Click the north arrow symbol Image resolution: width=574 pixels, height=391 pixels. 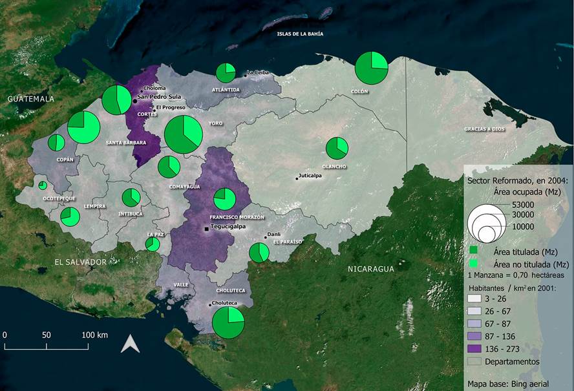[130, 344]
